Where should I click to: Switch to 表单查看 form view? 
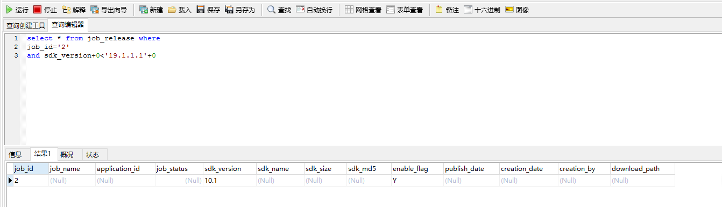pyautogui.click(x=405, y=10)
